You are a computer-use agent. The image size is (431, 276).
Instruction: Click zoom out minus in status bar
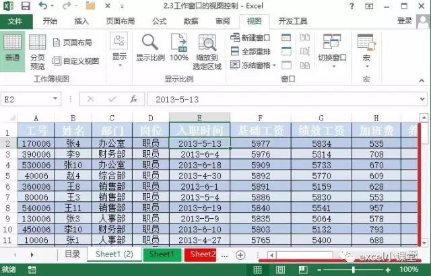pos(319,270)
